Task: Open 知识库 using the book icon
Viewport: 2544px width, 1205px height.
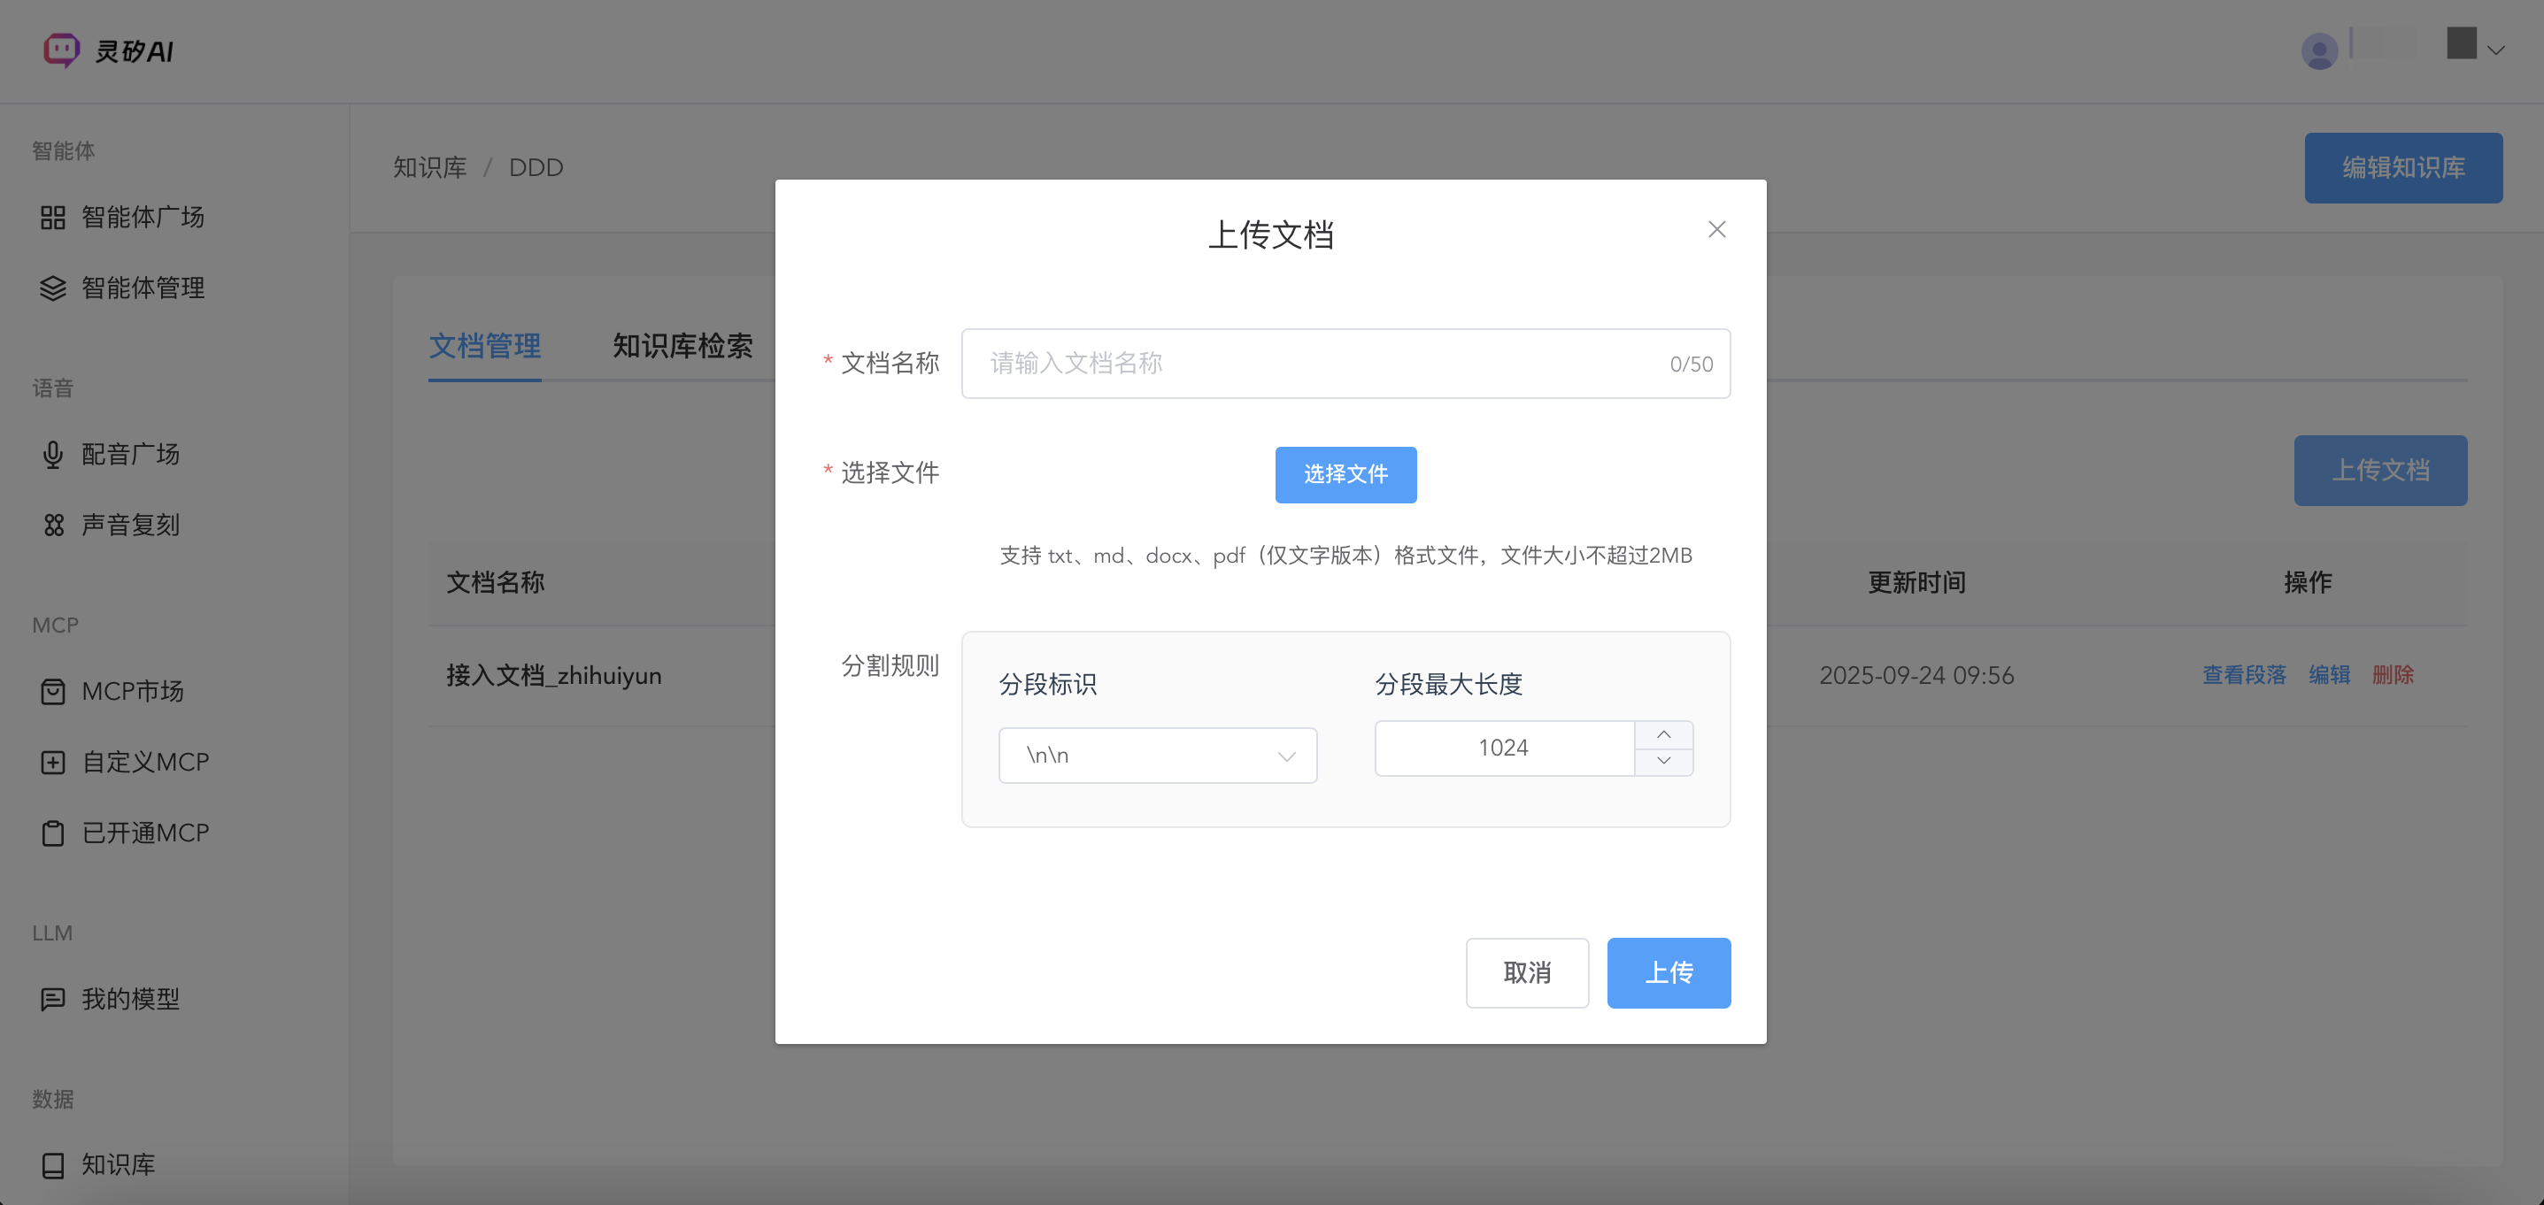Action: [52, 1164]
